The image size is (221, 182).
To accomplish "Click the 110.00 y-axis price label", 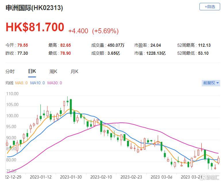I will coord(12,94).
